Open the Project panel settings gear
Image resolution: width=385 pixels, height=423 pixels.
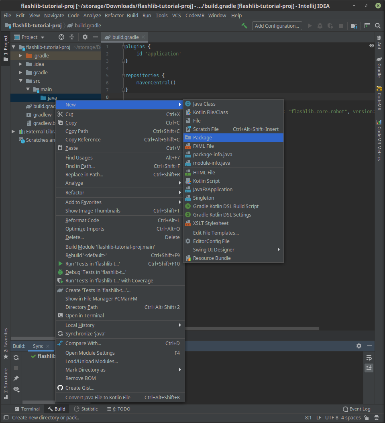click(x=85, y=37)
